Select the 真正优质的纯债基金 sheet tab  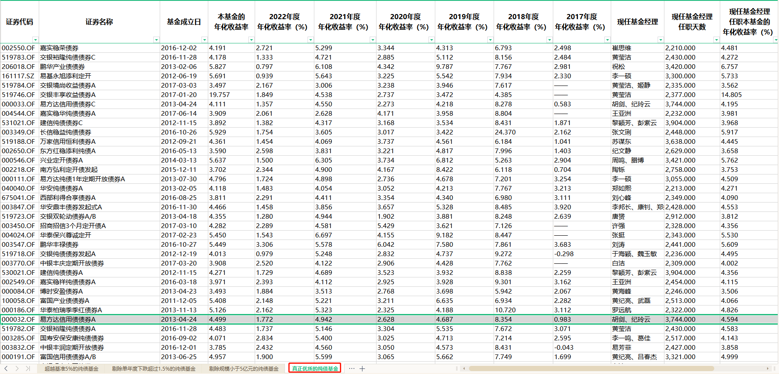pyautogui.click(x=315, y=368)
